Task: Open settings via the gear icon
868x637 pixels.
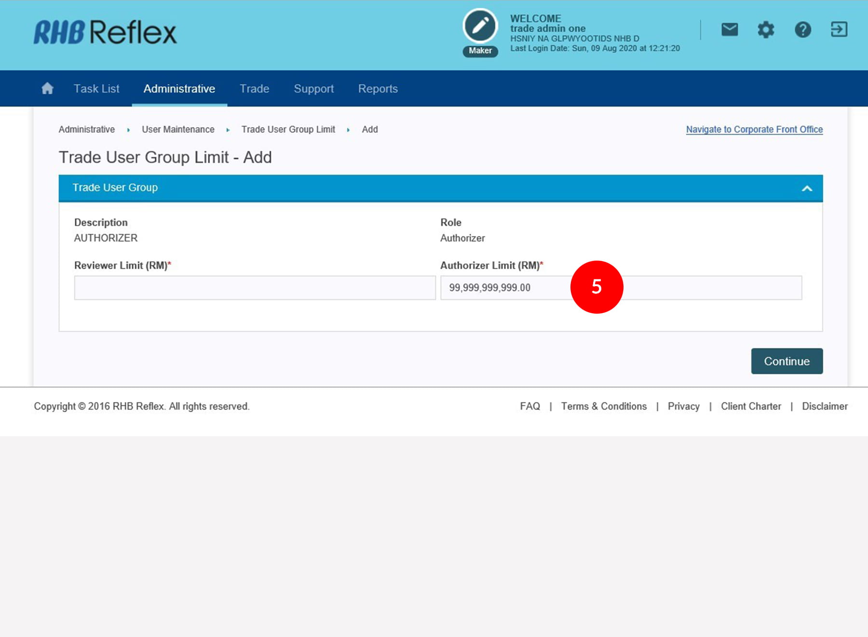Action: pos(766,30)
